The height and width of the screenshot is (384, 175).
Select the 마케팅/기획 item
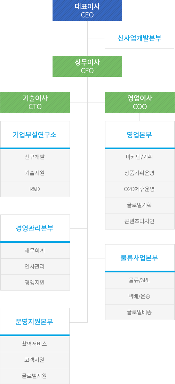tap(140, 157)
